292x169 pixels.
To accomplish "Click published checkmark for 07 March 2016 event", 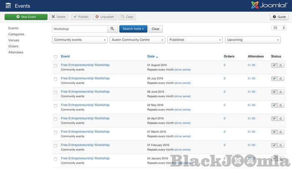I will pyautogui.click(x=274, y=132).
